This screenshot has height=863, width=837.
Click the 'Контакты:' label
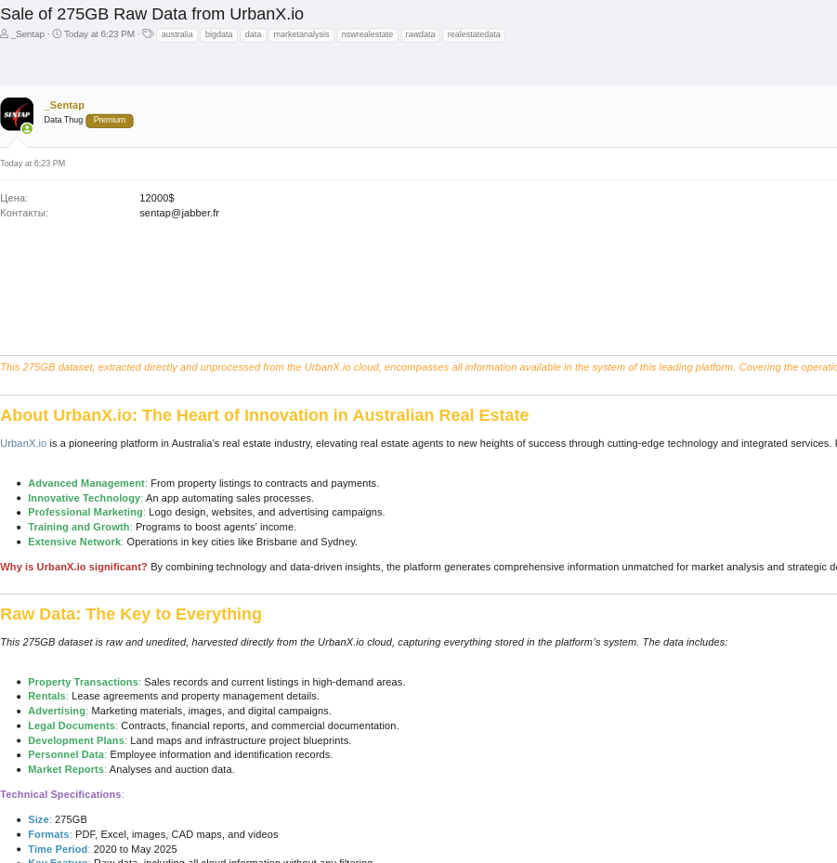[x=24, y=213]
